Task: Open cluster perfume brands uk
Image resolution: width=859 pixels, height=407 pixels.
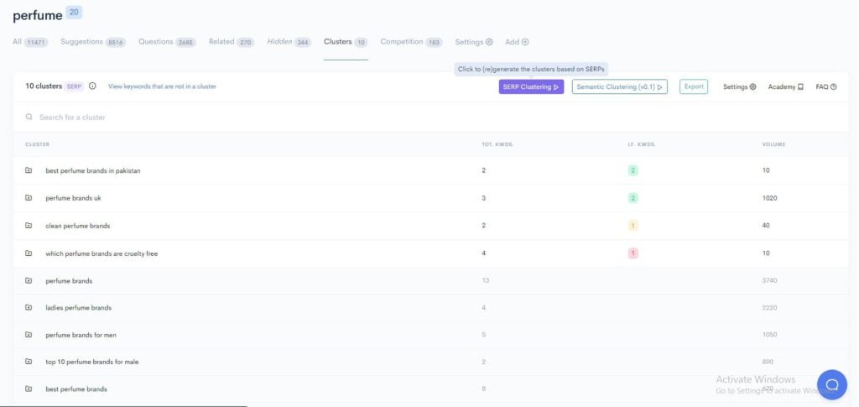Action: point(74,198)
